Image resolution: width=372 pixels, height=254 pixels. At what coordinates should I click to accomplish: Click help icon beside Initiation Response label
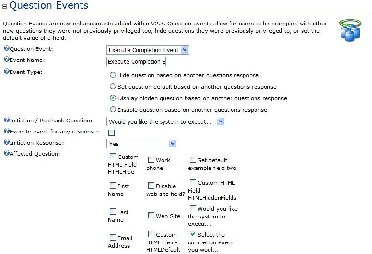click(x=6, y=142)
